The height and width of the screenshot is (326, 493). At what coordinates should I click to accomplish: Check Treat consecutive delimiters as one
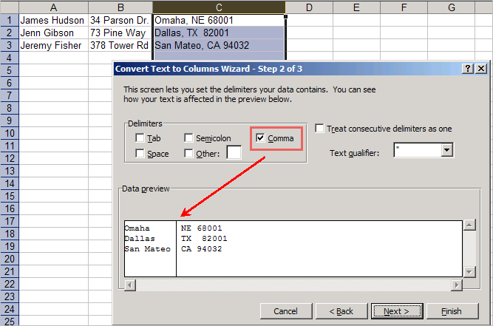[x=319, y=129]
